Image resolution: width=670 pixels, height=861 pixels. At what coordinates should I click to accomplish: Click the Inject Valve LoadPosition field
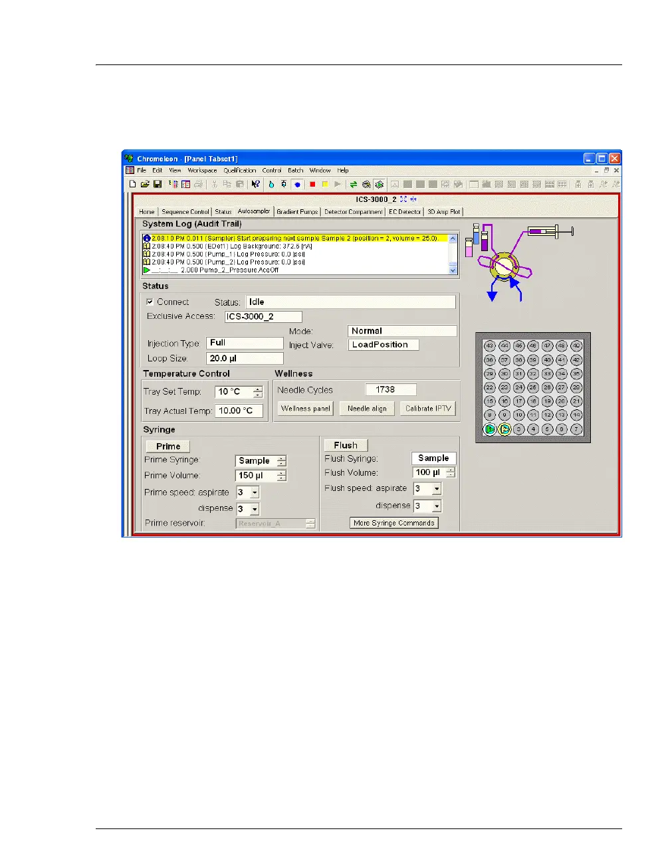pyautogui.click(x=384, y=345)
